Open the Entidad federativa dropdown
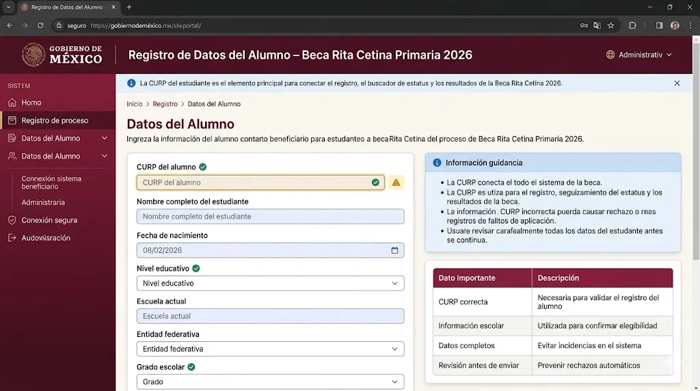Image resolution: width=700 pixels, height=391 pixels. (x=270, y=349)
